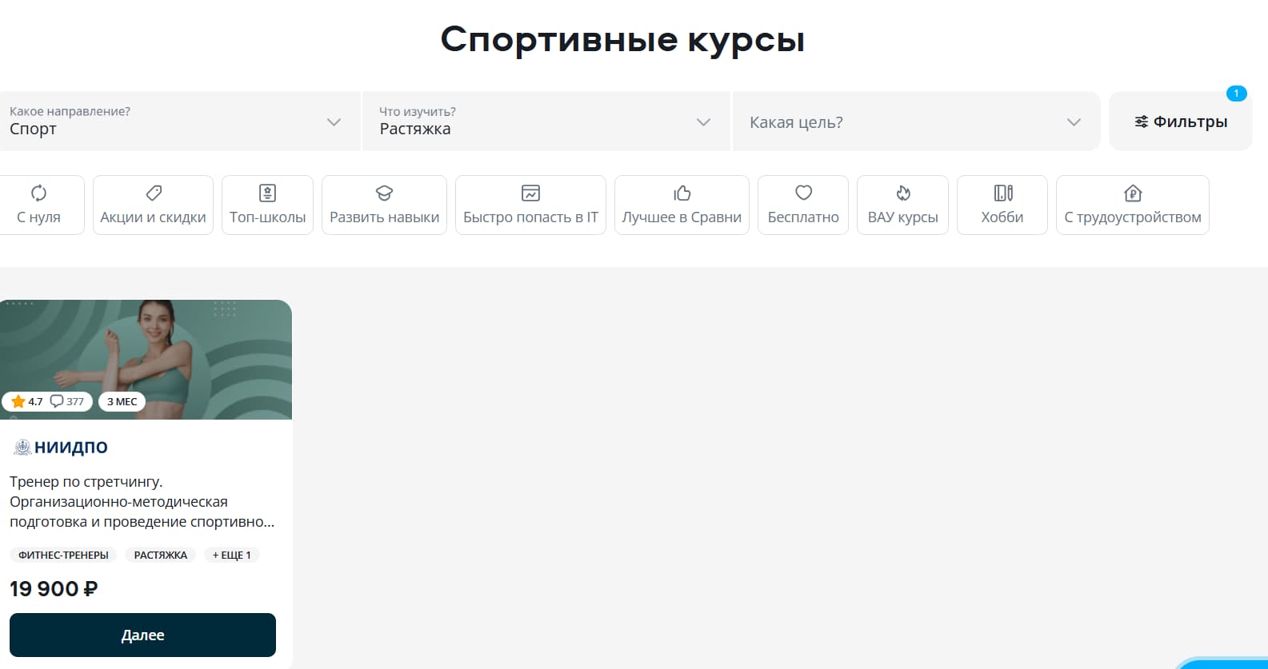Open the stretching course cover image
Screen dimensions: 1268x669
(146, 359)
